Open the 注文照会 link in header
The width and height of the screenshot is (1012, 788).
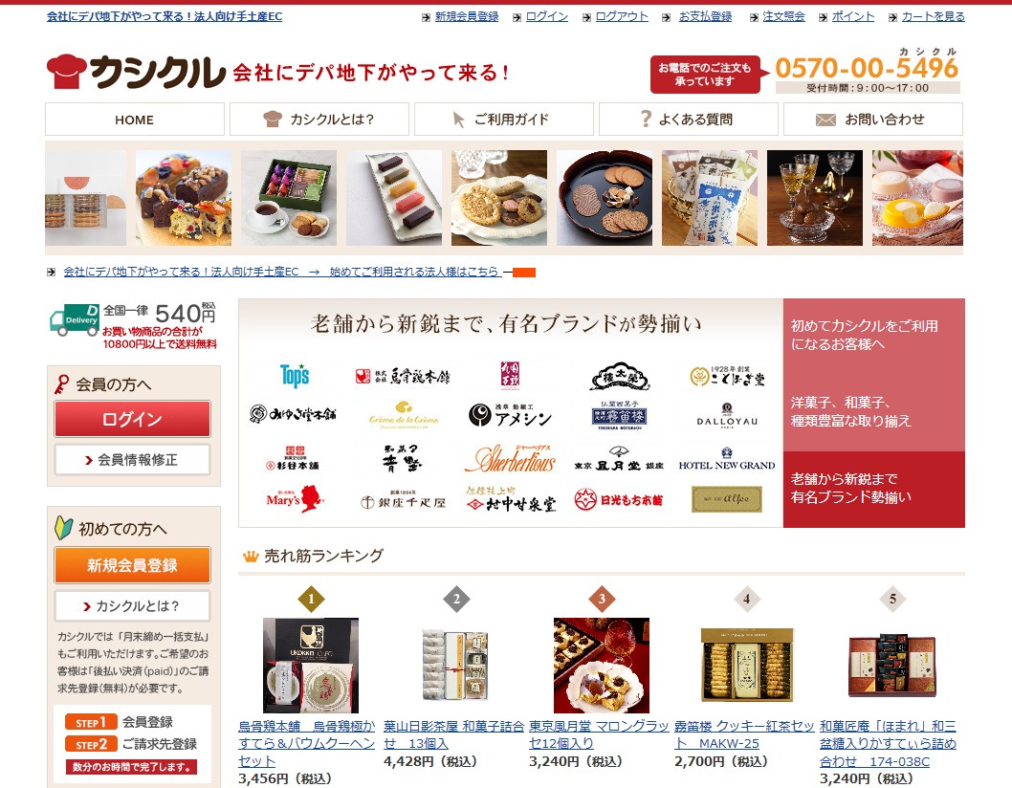tap(783, 17)
